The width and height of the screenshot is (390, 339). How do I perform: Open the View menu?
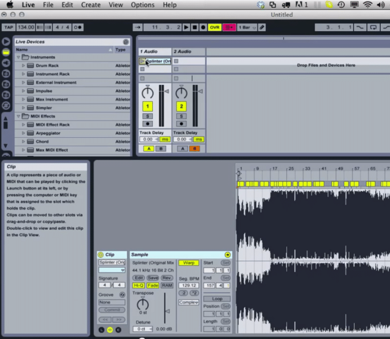click(x=116, y=5)
